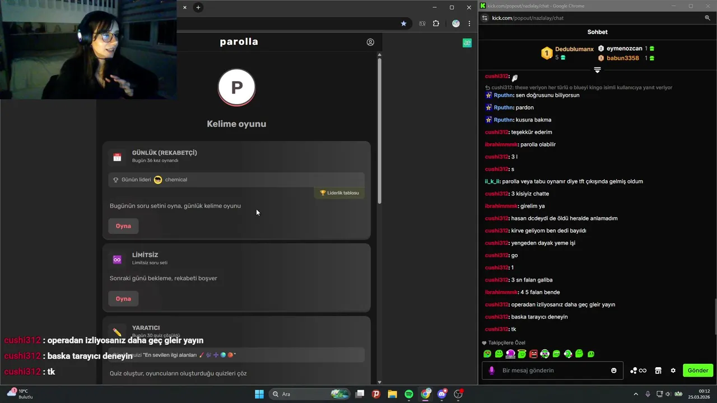
Task: Click the purple DJ emote
Action: click(510, 354)
